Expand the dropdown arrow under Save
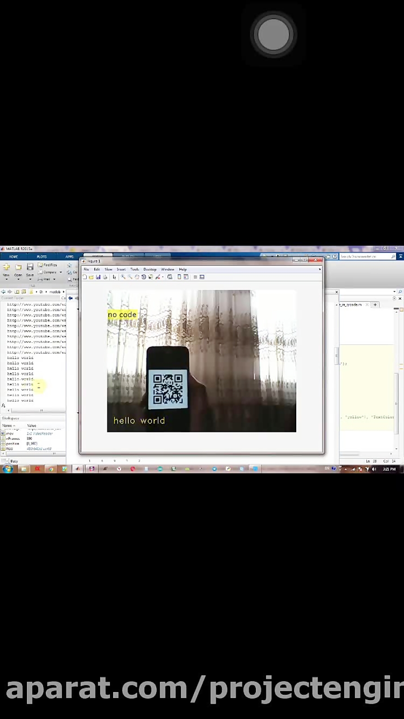The height and width of the screenshot is (719, 404). (x=30, y=279)
